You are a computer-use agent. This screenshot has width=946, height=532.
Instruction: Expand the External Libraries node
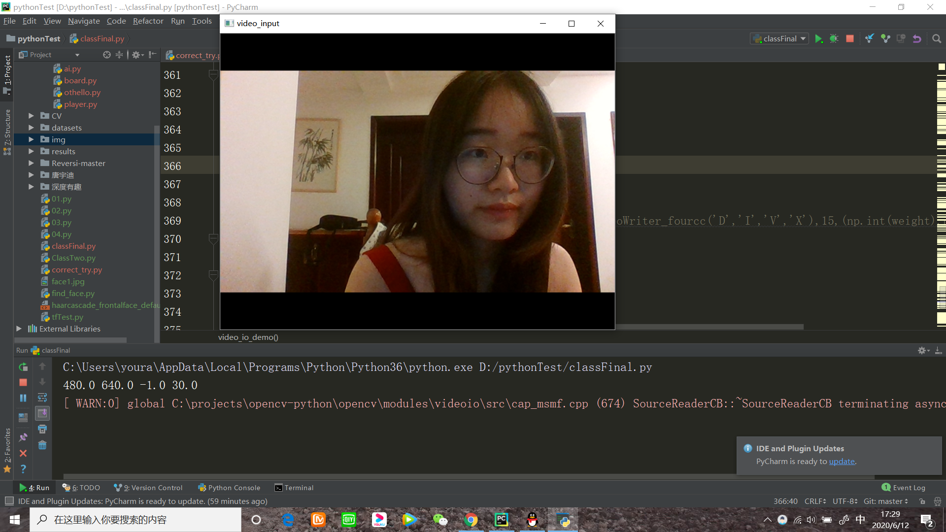(x=19, y=329)
